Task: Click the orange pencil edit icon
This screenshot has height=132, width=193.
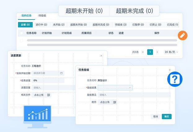Action: [182, 35]
